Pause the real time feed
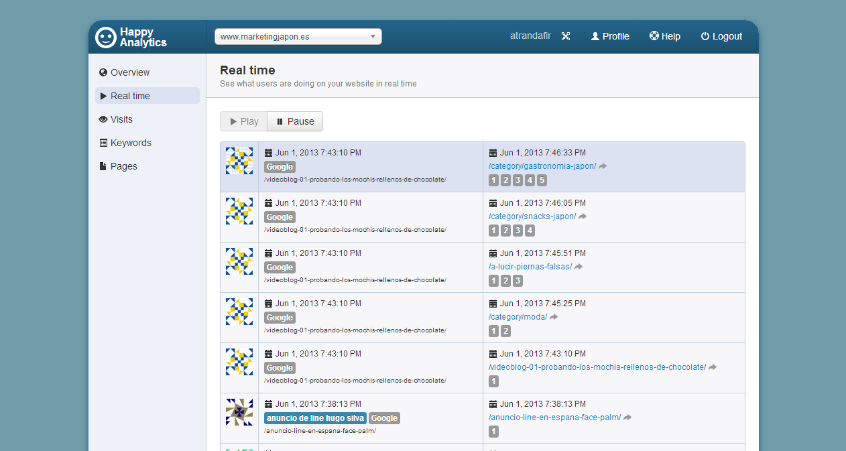This screenshot has width=846, height=451. coord(295,121)
